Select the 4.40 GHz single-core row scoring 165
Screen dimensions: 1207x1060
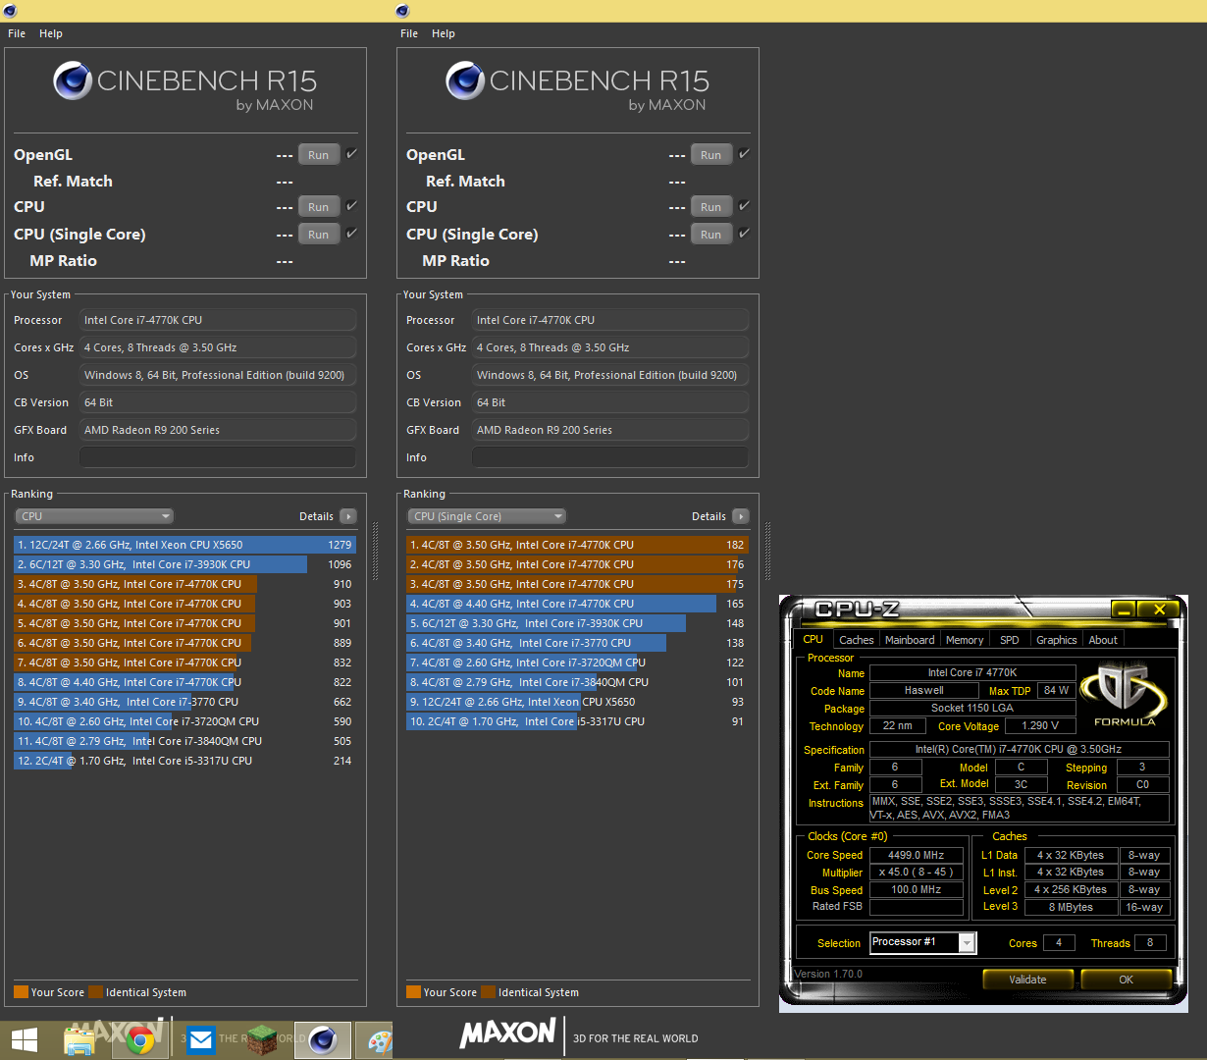tap(577, 604)
